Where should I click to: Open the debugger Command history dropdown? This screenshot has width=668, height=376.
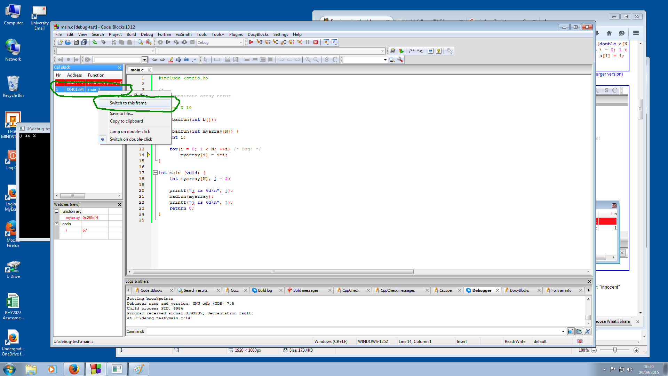tap(563, 331)
